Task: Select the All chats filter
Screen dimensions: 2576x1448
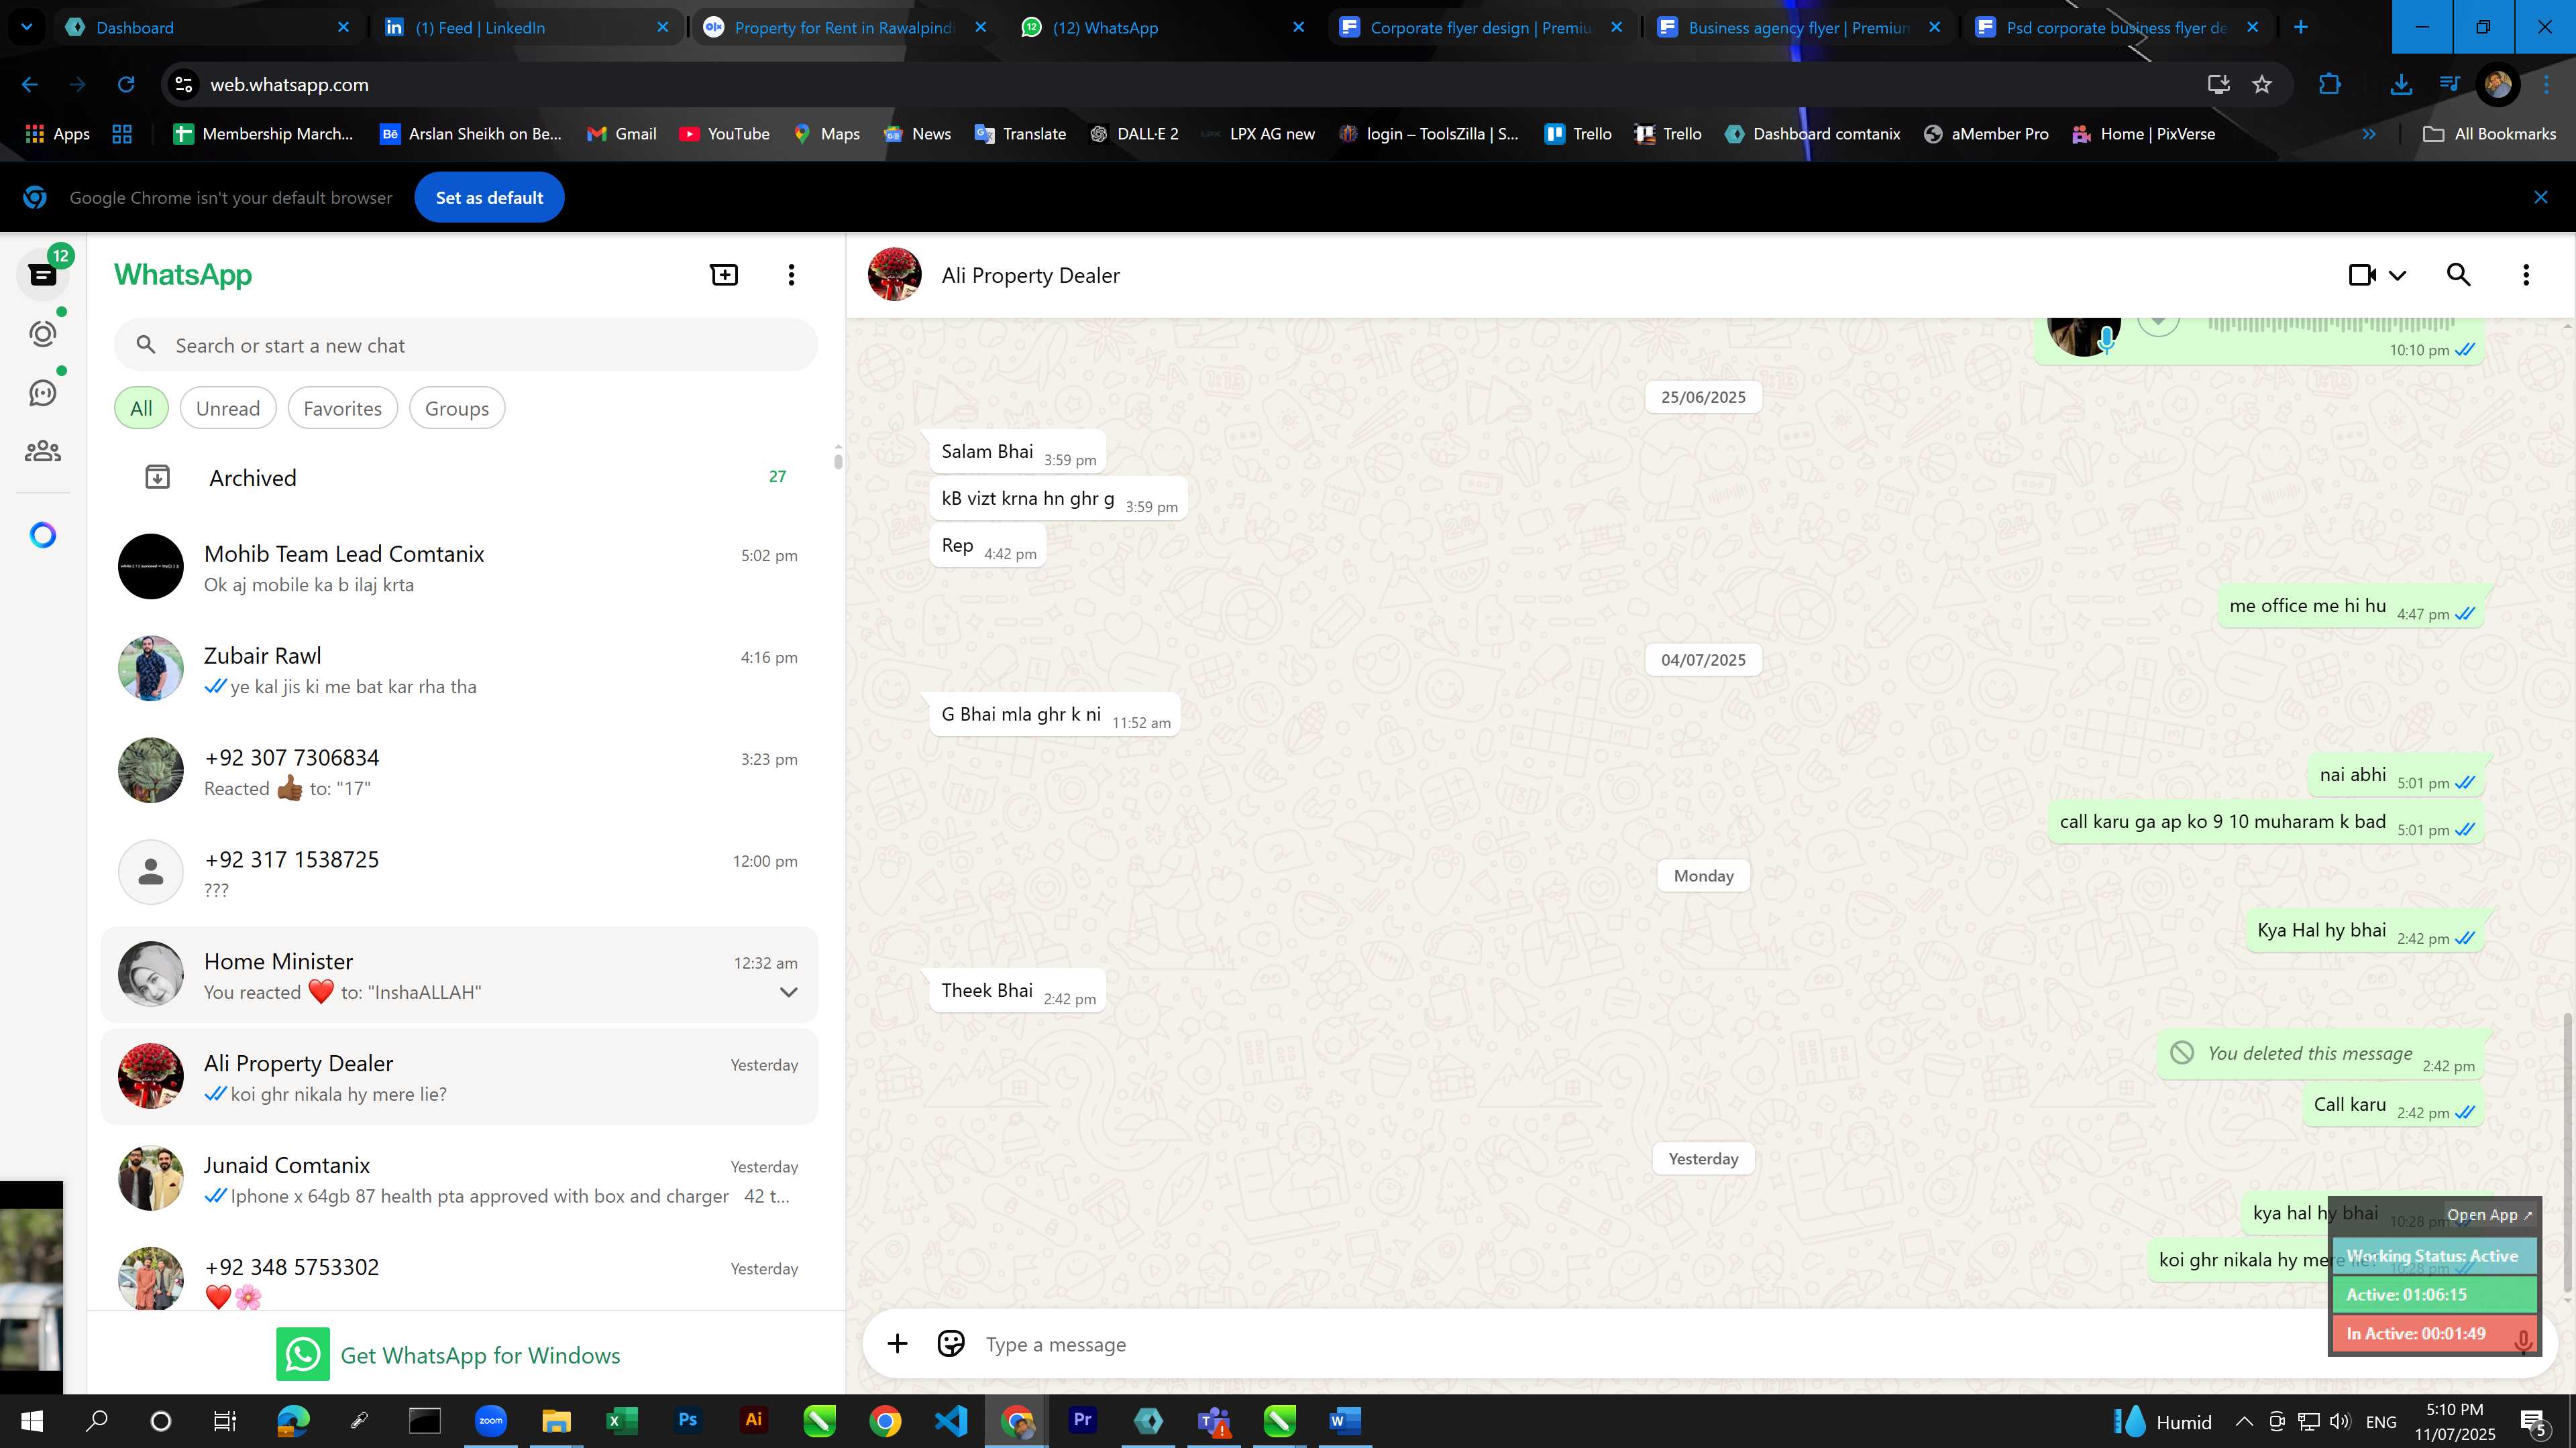Action: [x=141, y=409]
